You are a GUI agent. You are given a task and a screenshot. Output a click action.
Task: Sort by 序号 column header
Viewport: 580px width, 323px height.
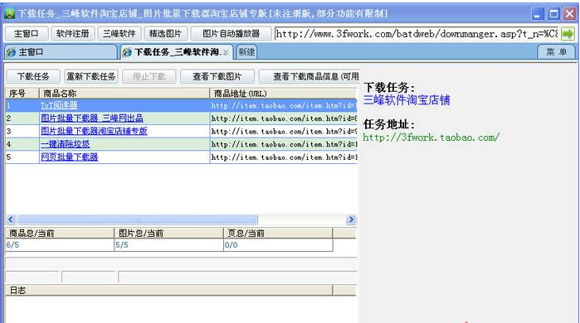pos(22,94)
